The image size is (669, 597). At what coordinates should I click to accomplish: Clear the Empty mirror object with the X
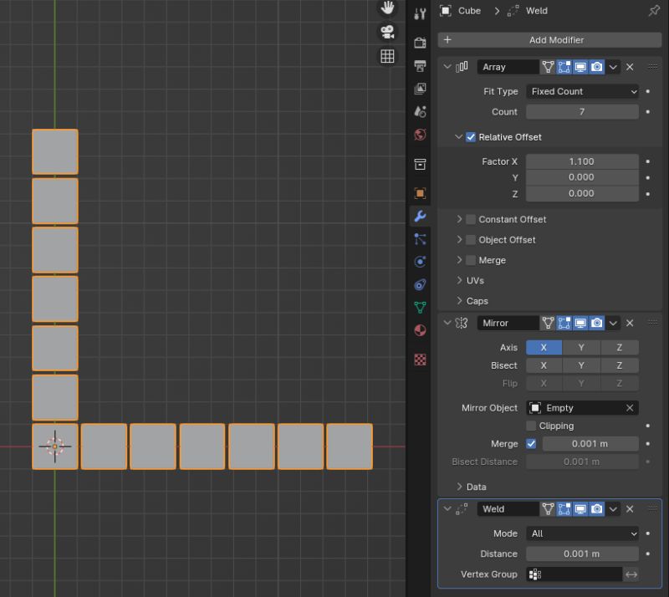(631, 407)
